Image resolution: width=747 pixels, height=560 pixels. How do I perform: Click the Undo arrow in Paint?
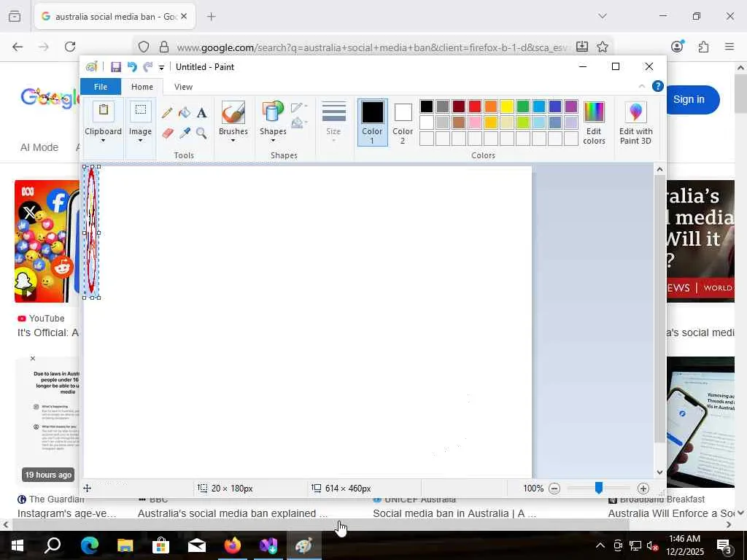click(x=132, y=67)
